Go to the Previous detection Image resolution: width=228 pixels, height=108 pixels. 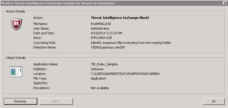click(20, 101)
